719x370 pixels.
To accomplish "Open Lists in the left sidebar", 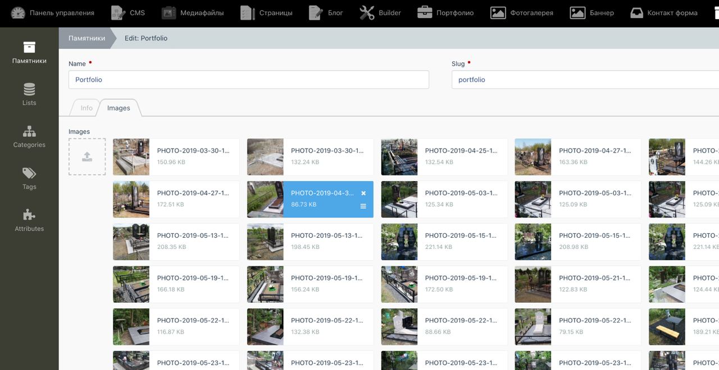I will 29,94.
